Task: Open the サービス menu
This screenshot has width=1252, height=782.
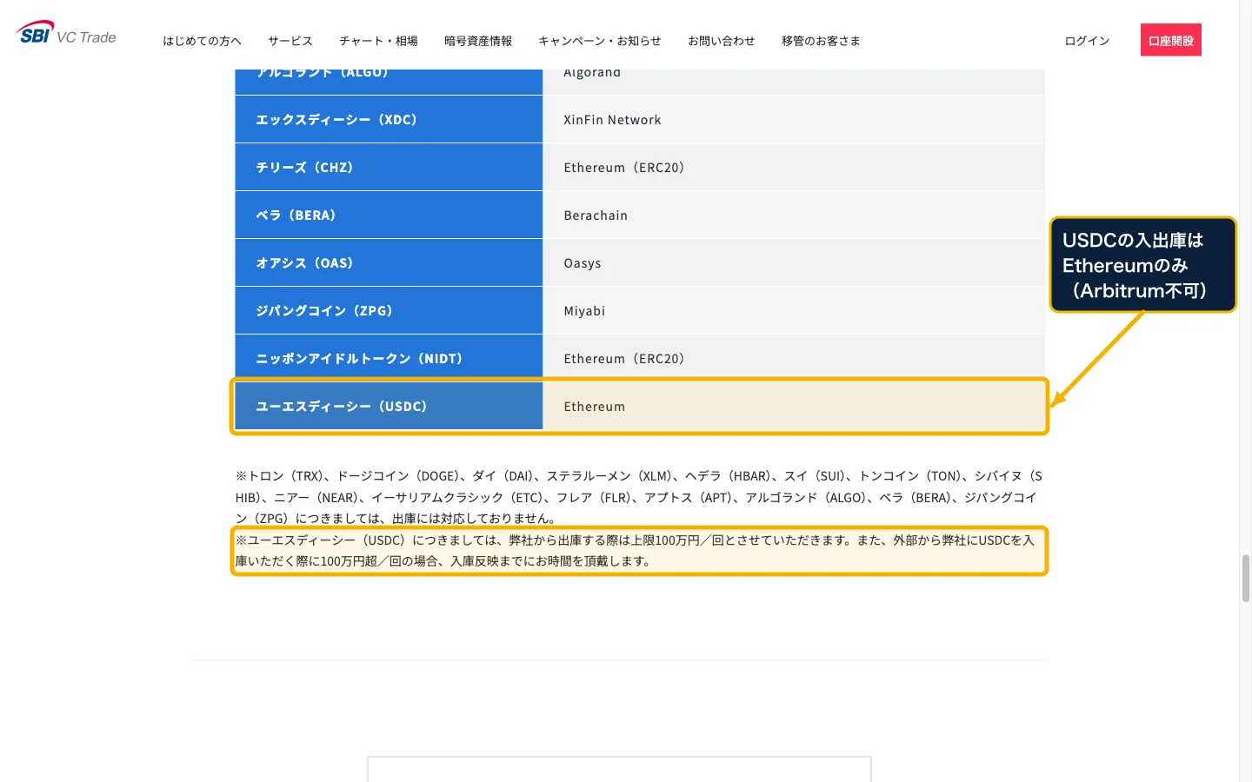Action: (290, 41)
